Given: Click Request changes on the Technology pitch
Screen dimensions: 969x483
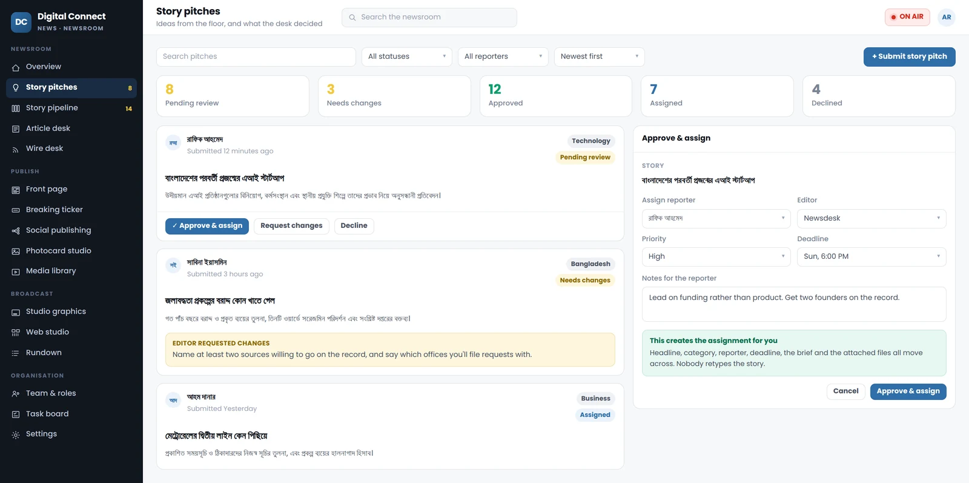Looking at the screenshot, I should 291,226.
